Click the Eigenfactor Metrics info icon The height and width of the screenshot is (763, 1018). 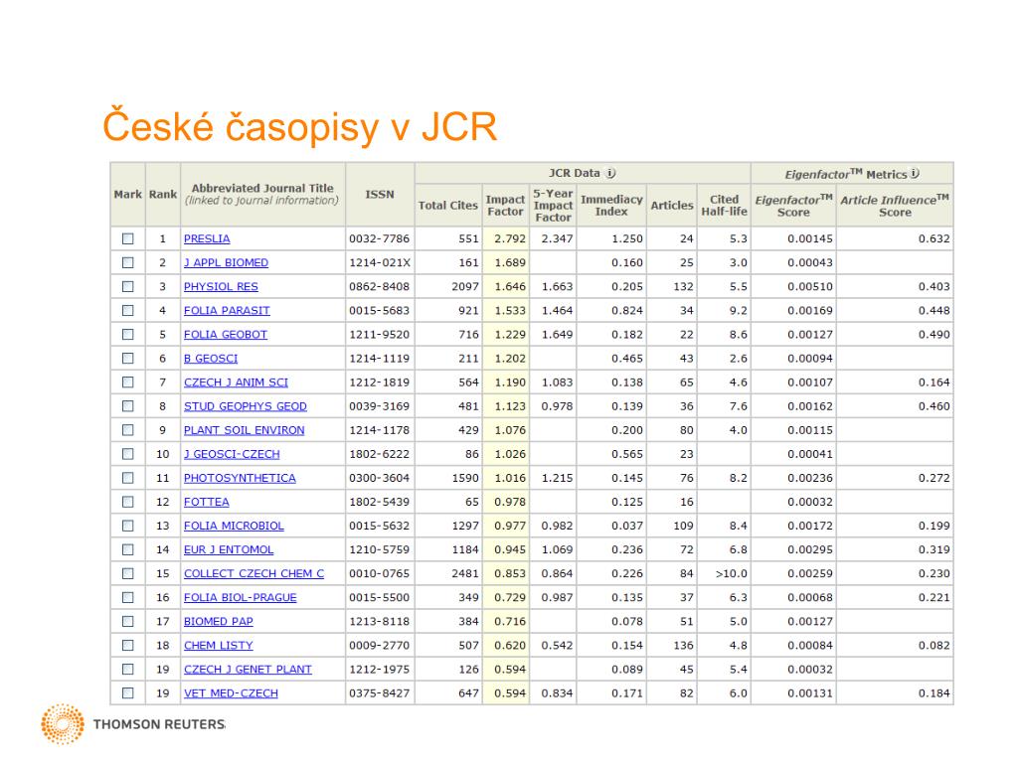click(915, 173)
